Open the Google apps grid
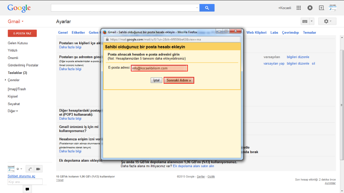 coord(299,8)
